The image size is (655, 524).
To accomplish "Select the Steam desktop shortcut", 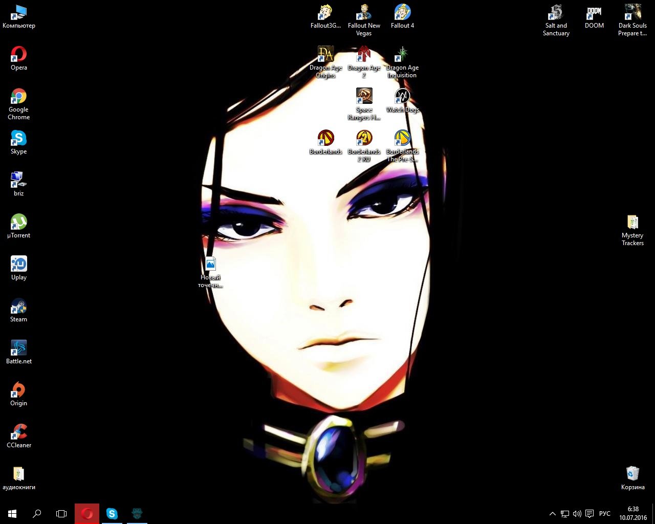I will [x=19, y=310].
